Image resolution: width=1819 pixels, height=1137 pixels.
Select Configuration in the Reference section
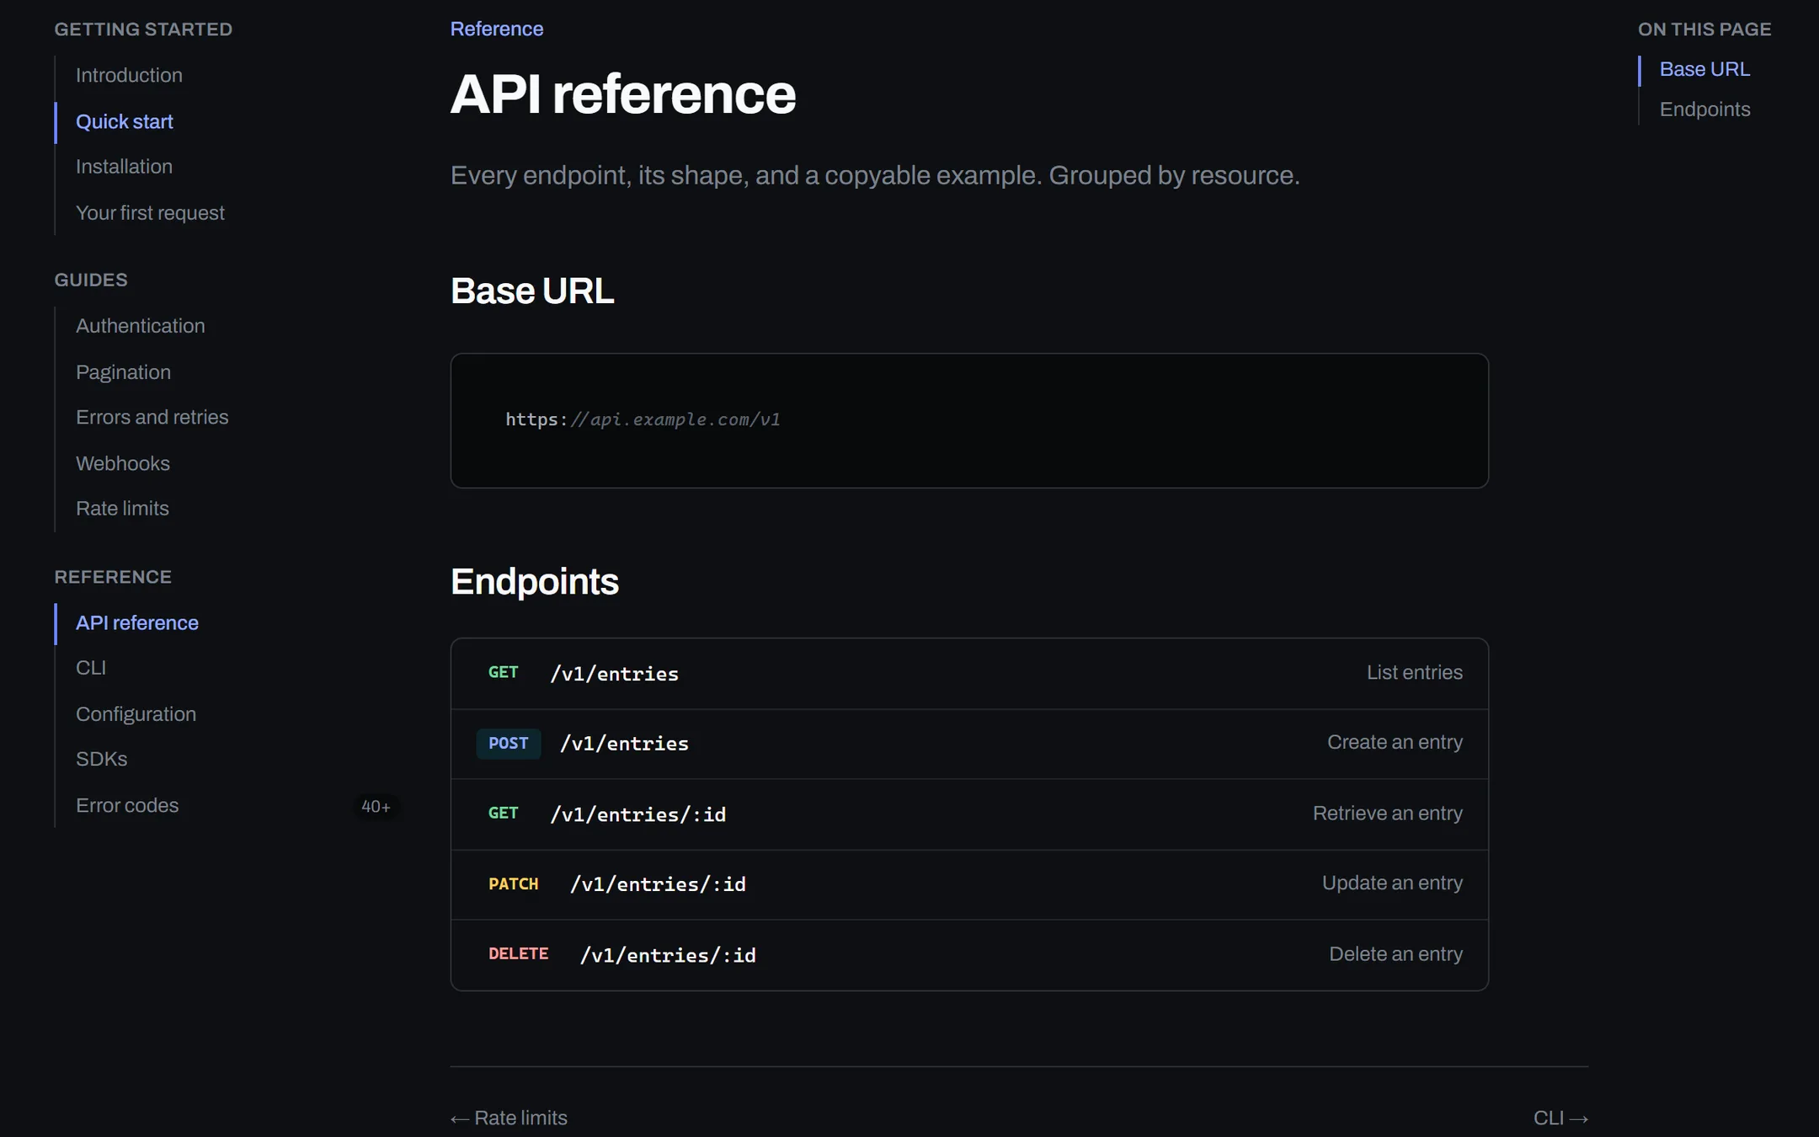click(x=136, y=714)
